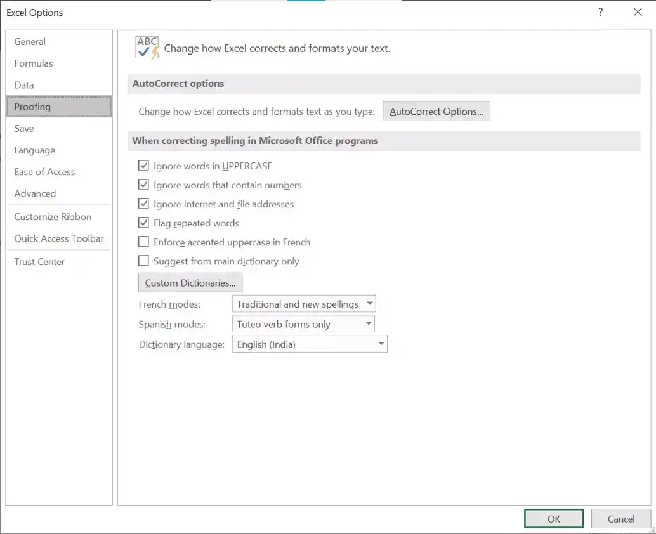Click the AutoCorrect Options button
Screen dimensions: 656x534
[436, 111]
